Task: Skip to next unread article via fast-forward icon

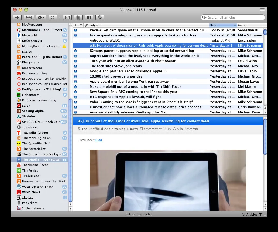Action: (x=29, y=17)
